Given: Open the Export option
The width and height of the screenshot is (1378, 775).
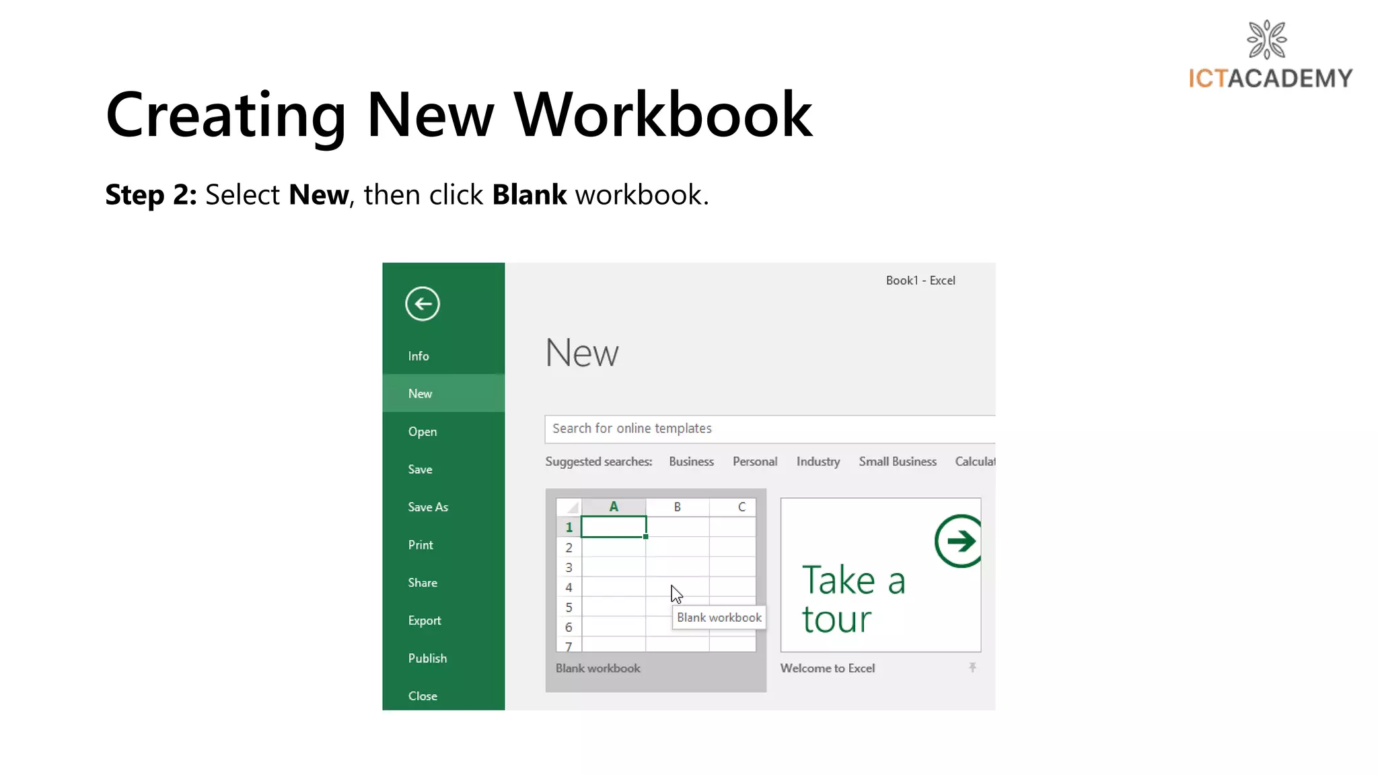Looking at the screenshot, I should 425,620.
